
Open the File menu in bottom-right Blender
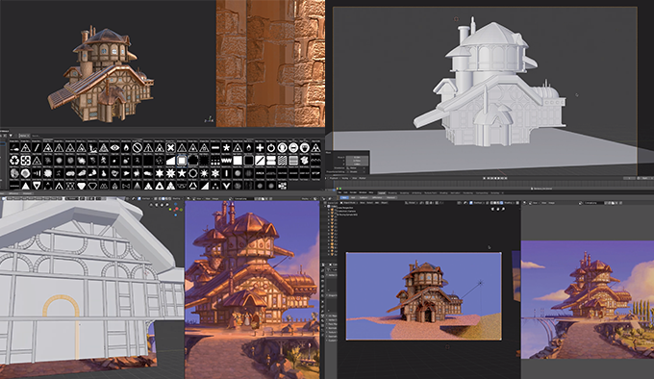tap(340, 192)
